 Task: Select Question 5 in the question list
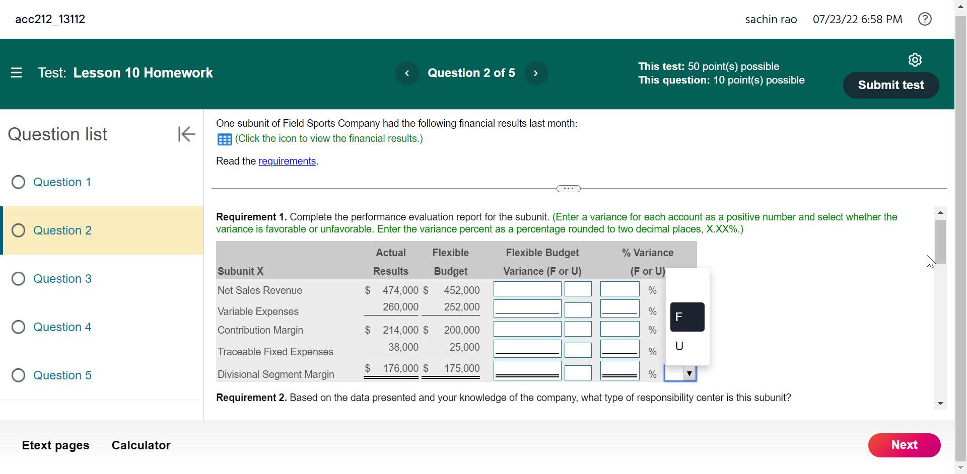pyautogui.click(x=102, y=375)
